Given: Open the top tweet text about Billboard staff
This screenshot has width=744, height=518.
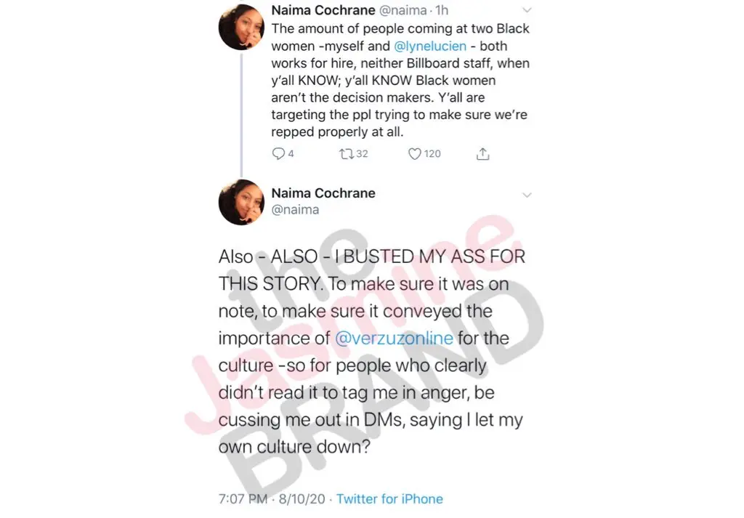Looking at the screenshot, I should (400, 80).
